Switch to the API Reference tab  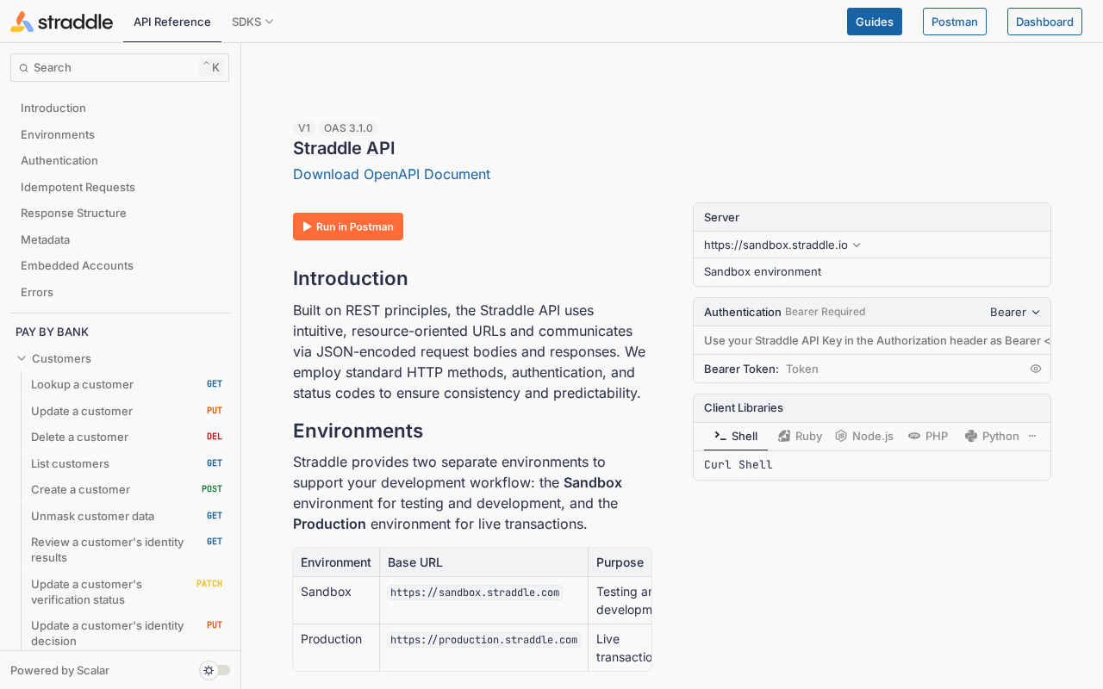pos(172,22)
